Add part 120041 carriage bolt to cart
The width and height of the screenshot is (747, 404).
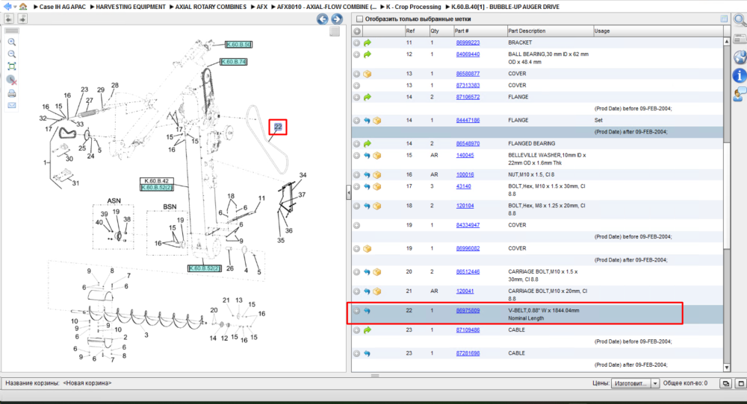(x=357, y=291)
